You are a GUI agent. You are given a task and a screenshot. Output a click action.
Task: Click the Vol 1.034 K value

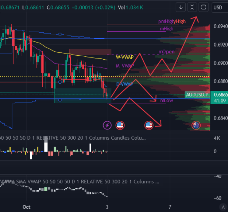[x=131, y=8]
